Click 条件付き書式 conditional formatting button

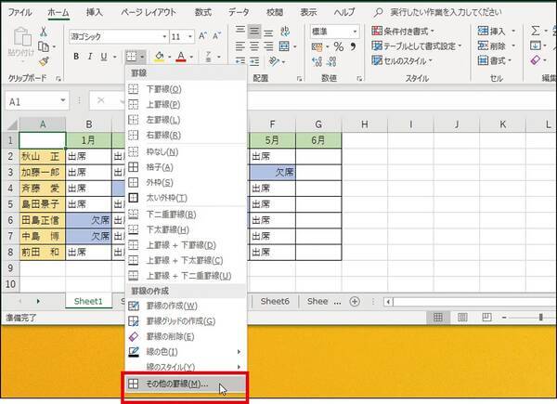point(413,31)
